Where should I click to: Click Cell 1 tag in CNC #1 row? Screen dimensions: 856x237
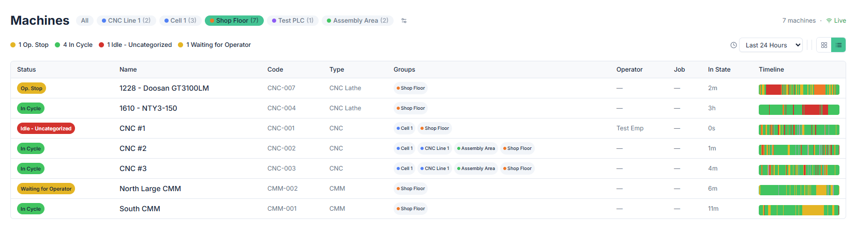pyautogui.click(x=404, y=128)
